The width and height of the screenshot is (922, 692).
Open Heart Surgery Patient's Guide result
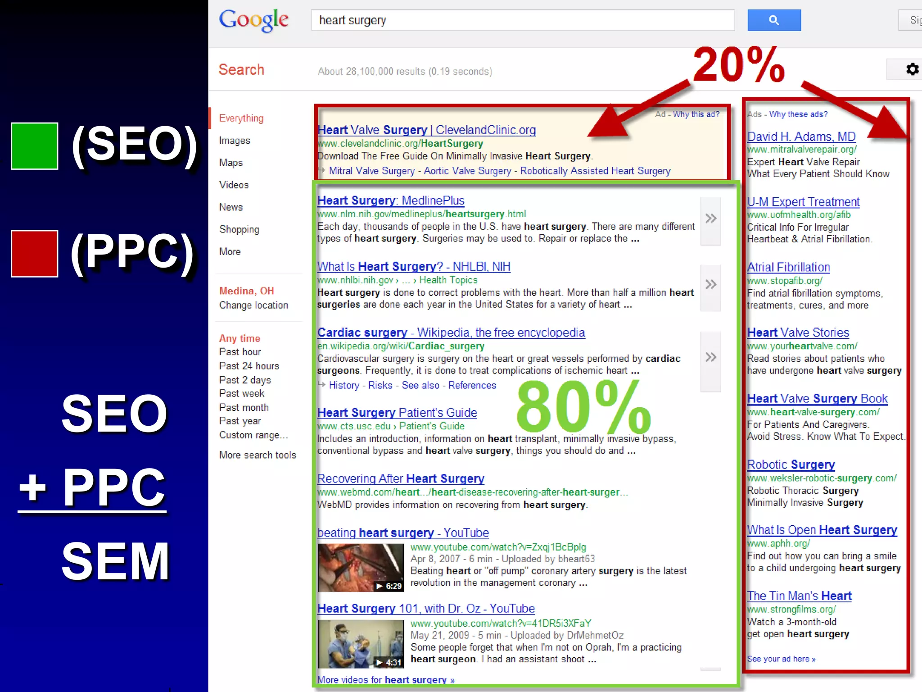pyautogui.click(x=397, y=413)
